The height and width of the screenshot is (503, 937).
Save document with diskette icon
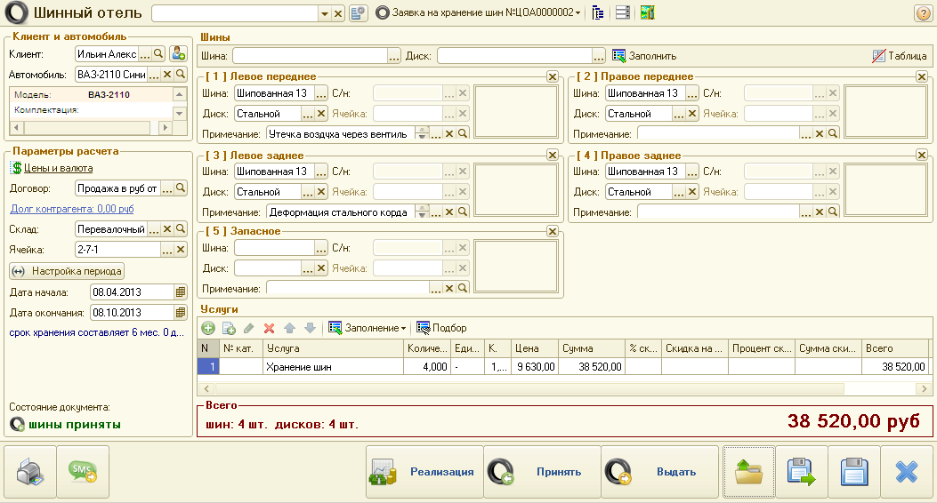(854, 471)
